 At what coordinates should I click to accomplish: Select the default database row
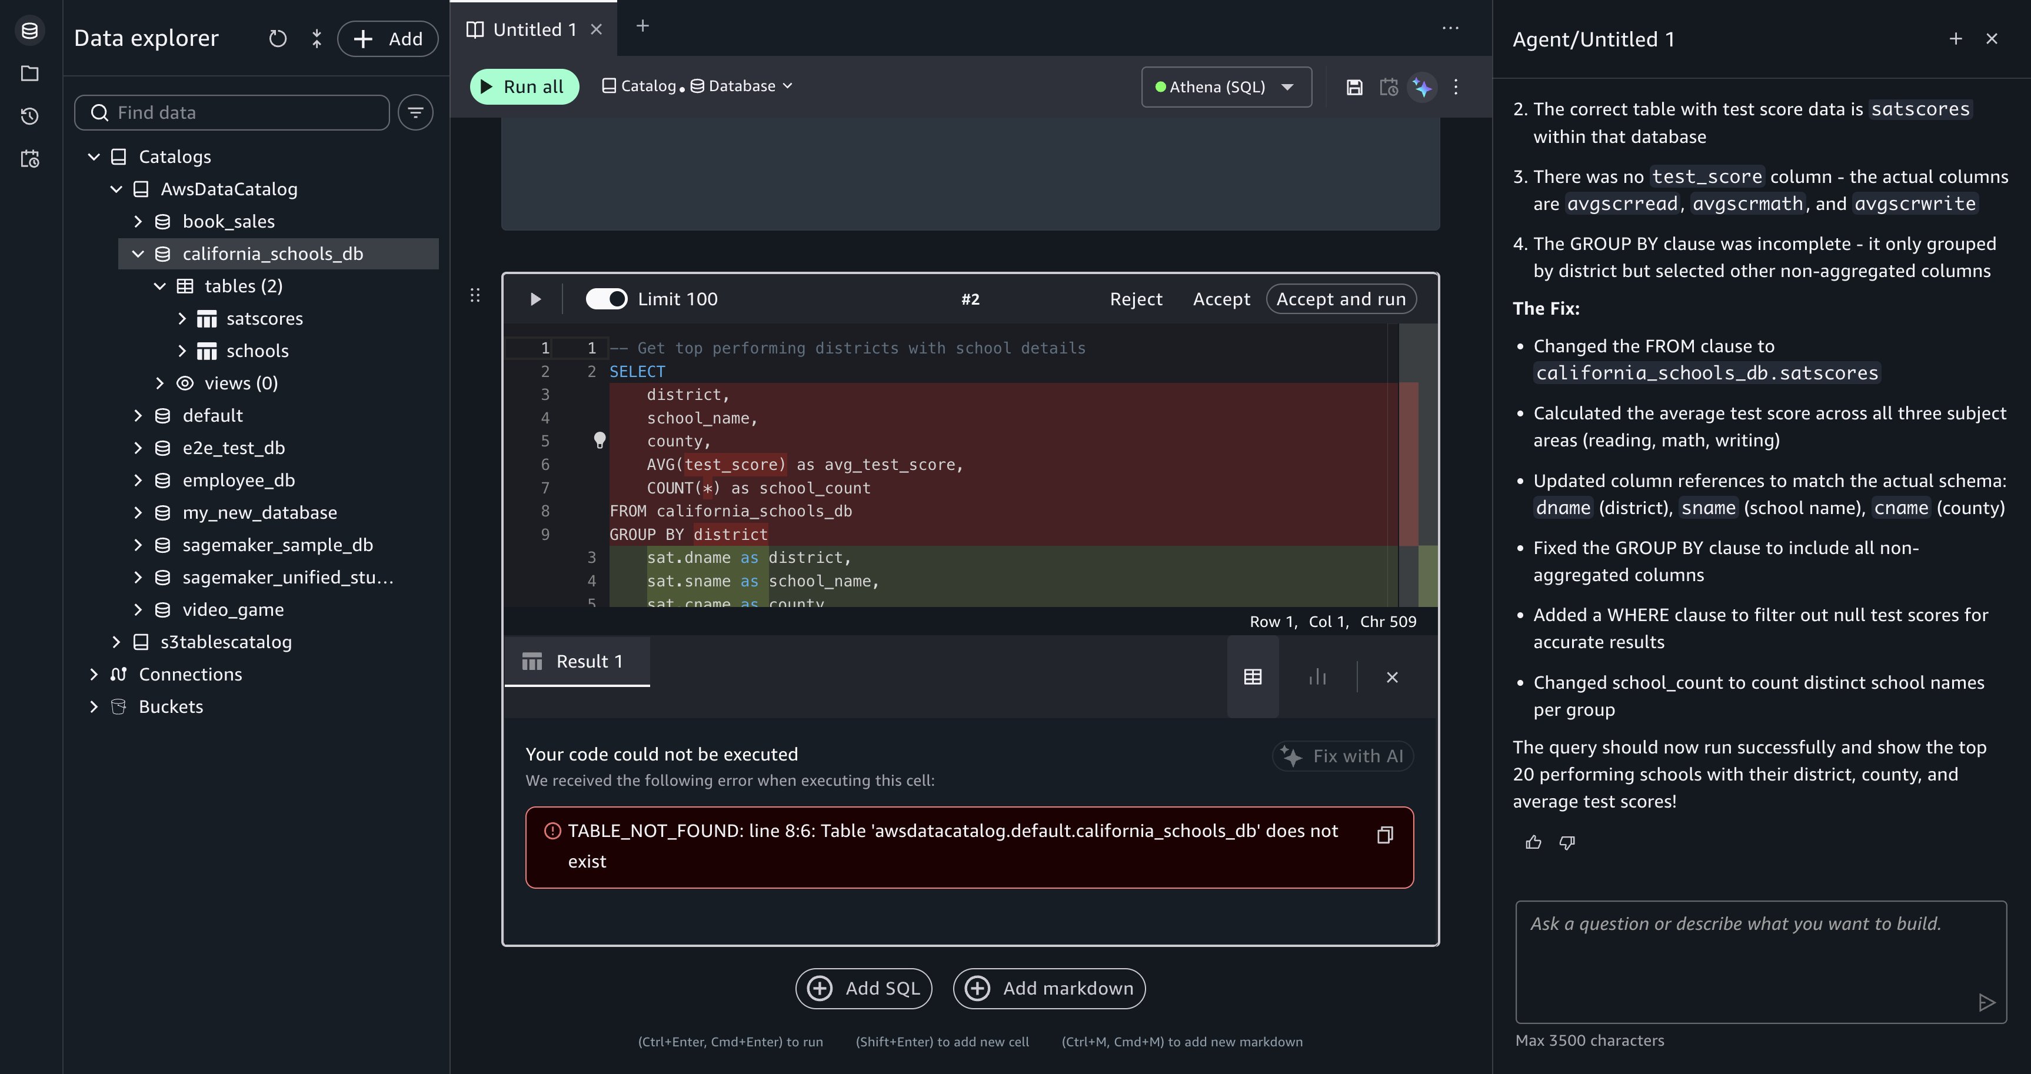[x=279, y=415]
